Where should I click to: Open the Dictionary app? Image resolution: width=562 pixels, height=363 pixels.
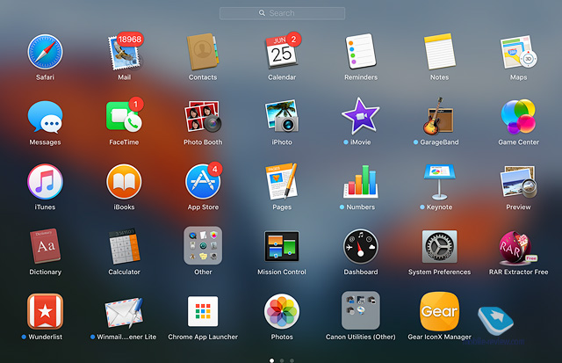[45, 246]
